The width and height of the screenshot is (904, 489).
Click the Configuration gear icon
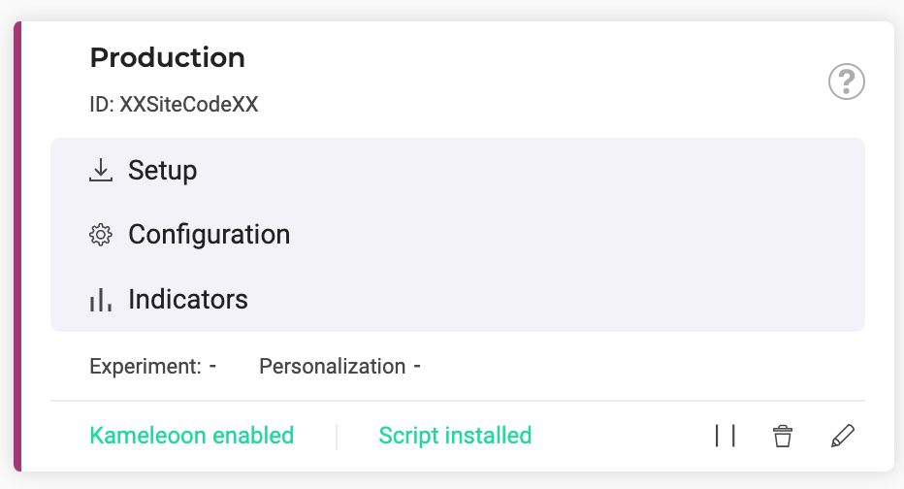tap(100, 235)
